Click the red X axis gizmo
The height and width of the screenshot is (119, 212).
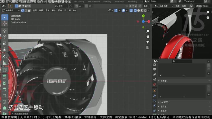tap(149, 21)
